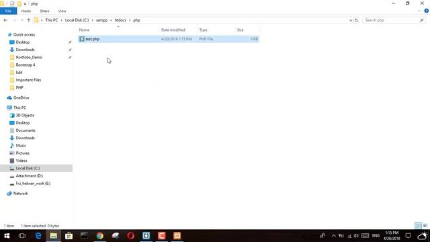Viewport: 430px width, 242px height.
Task: Open the Bootstrap 4 folder
Action: [26, 65]
